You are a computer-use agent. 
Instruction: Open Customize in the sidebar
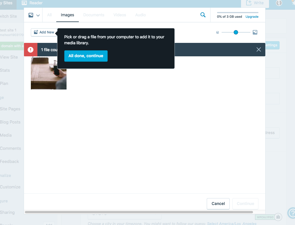point(10,187)
